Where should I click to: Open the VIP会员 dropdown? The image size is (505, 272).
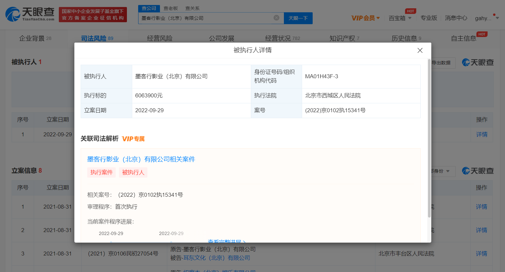[x=366, y=18]
